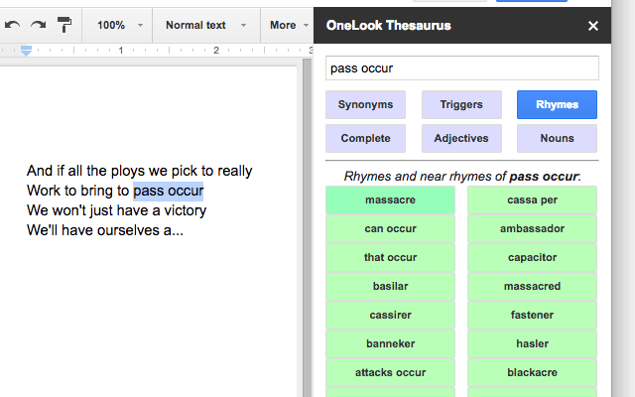Click the redo arrow icon

(38, 25)
